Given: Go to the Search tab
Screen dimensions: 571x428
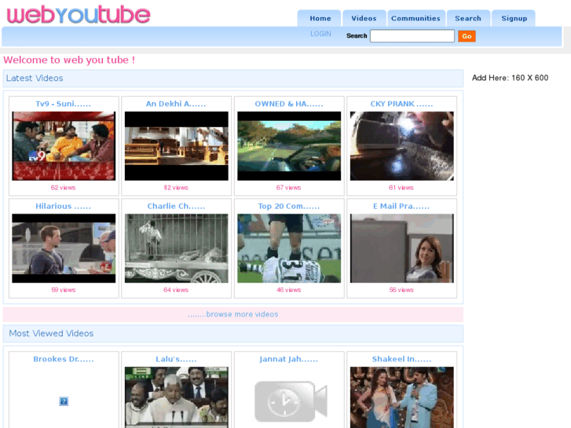Looking at the screenshot, I should (x=468, y=18).
